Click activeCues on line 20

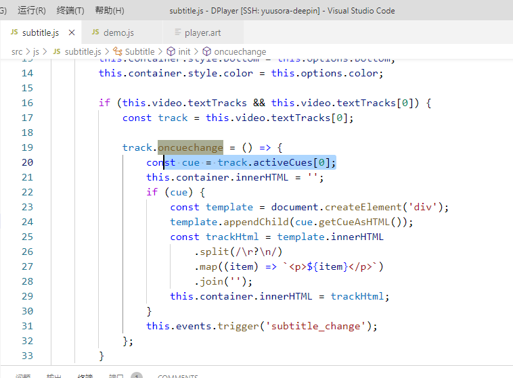[283, 162]
